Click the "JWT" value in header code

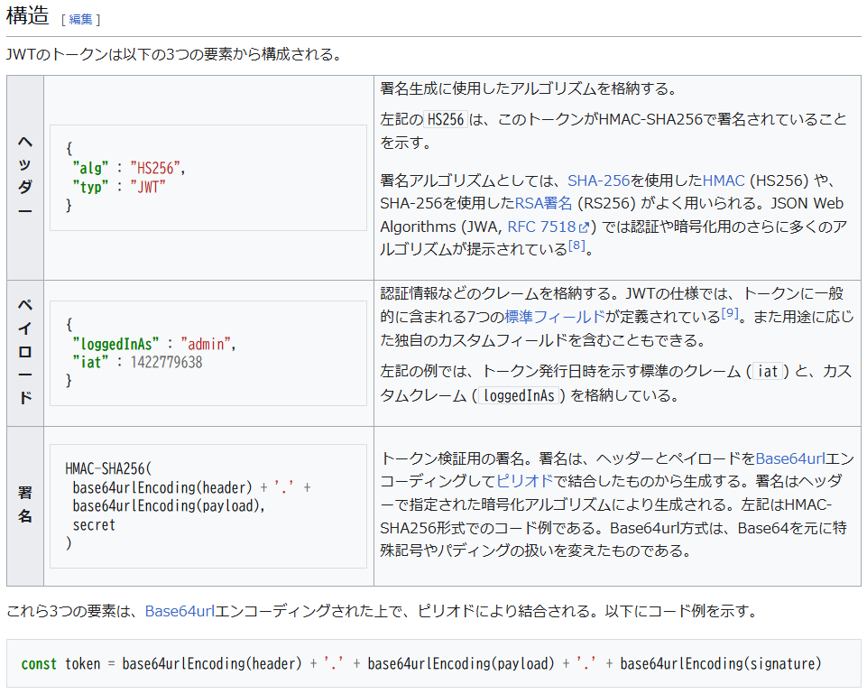click(x=148, y=187)
